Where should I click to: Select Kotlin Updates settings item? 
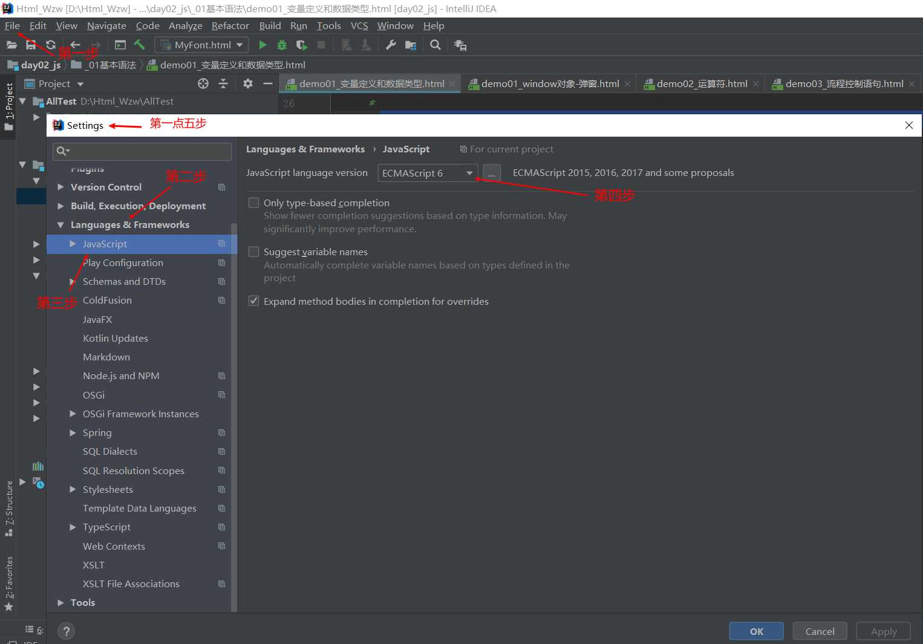116,339
